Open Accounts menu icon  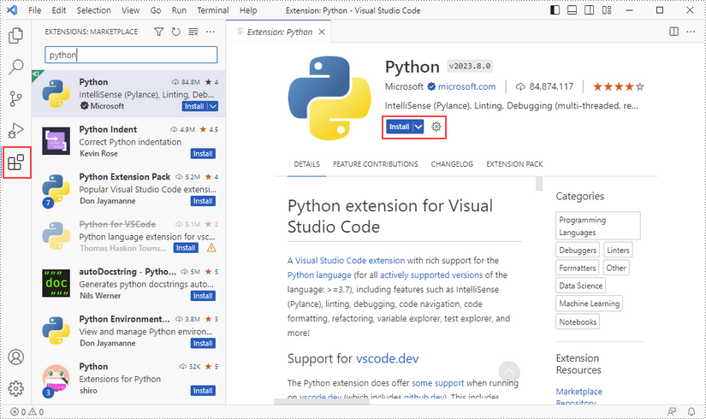pos(15,357)
